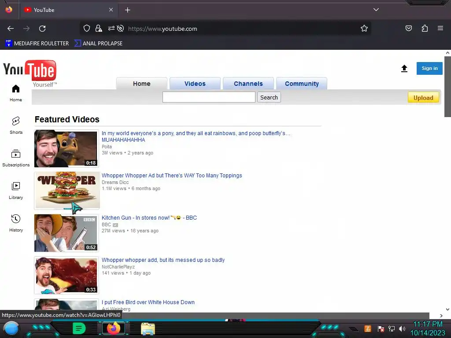
Task: Open the NotCharliePlayz channel name
Action: [x=118, y=267]
